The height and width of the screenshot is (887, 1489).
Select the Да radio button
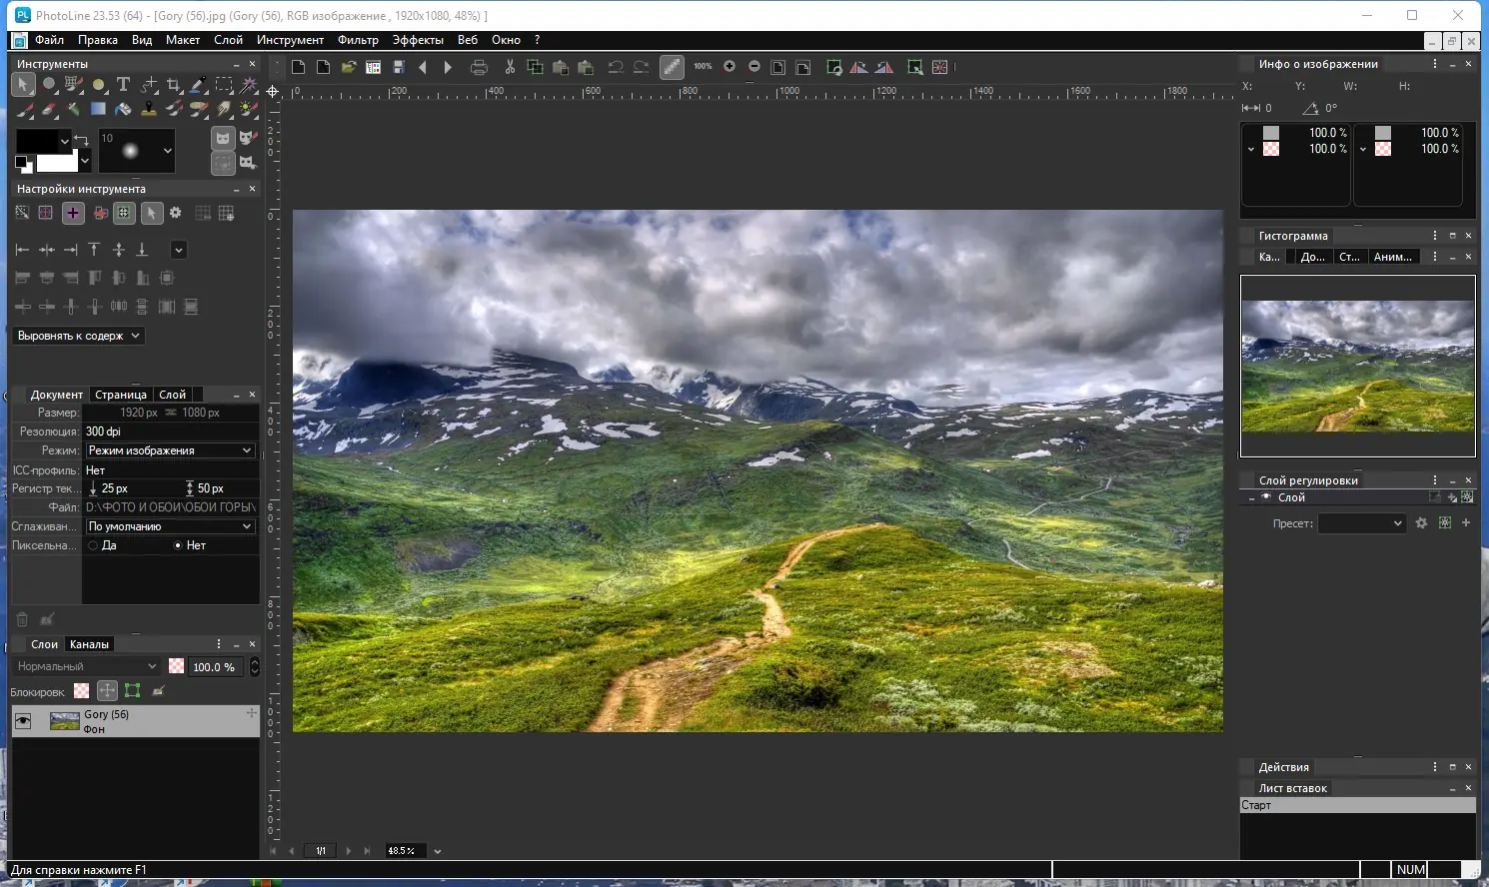93,545
